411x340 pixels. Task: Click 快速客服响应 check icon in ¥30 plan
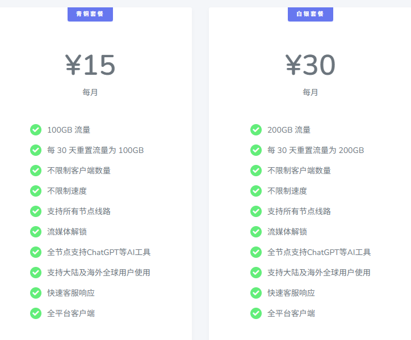256,293
